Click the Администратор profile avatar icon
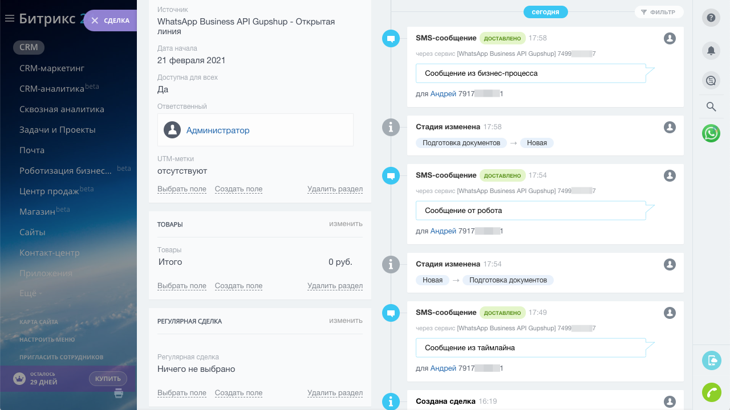Screen dimensions: 730x410 pyautogui.click(x=172, y=130)
